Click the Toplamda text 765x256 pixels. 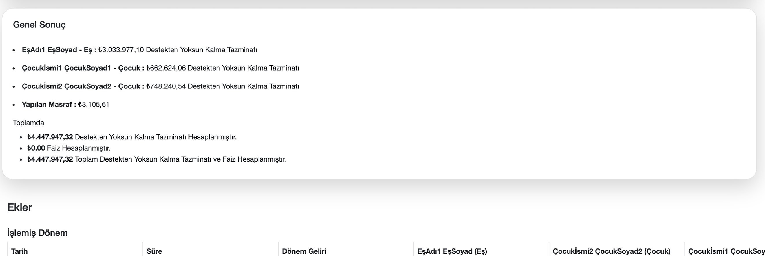[x=28, y=123]
